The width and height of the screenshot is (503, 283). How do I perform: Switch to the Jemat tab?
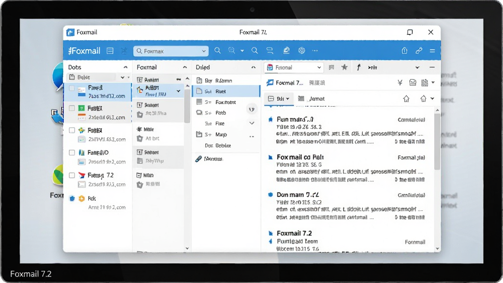click(x=311, y=99)
